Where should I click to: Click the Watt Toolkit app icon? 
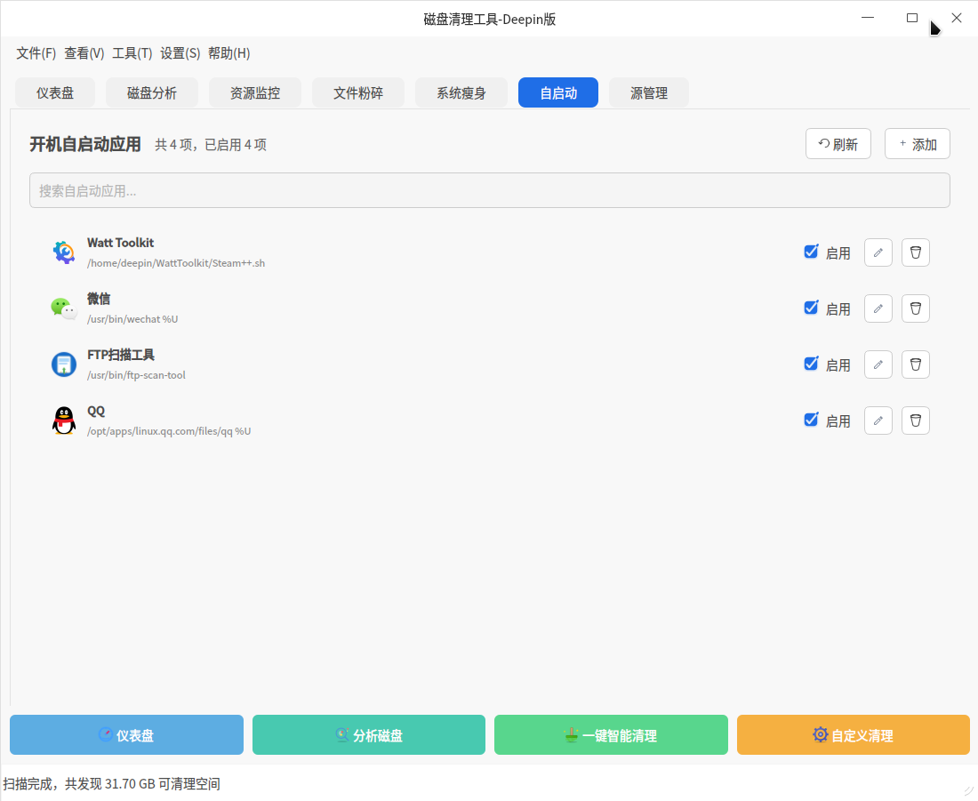(x=64, y=252)
